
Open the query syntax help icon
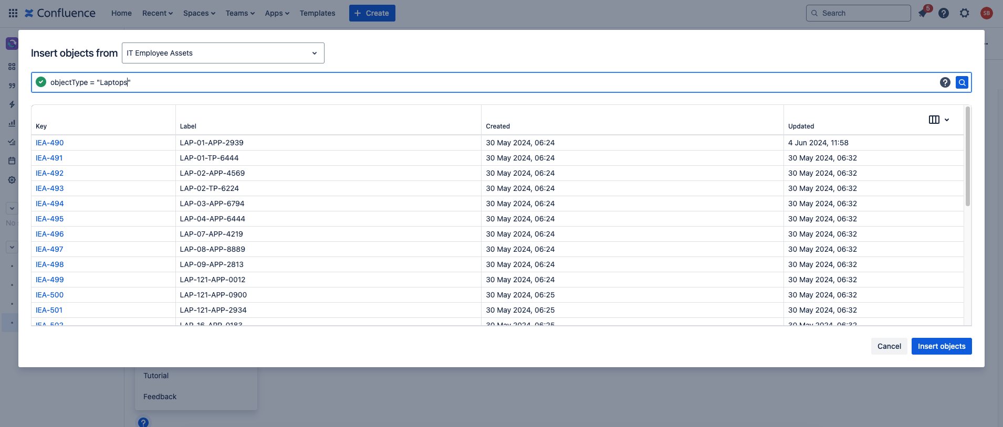(x=945, y=82)
